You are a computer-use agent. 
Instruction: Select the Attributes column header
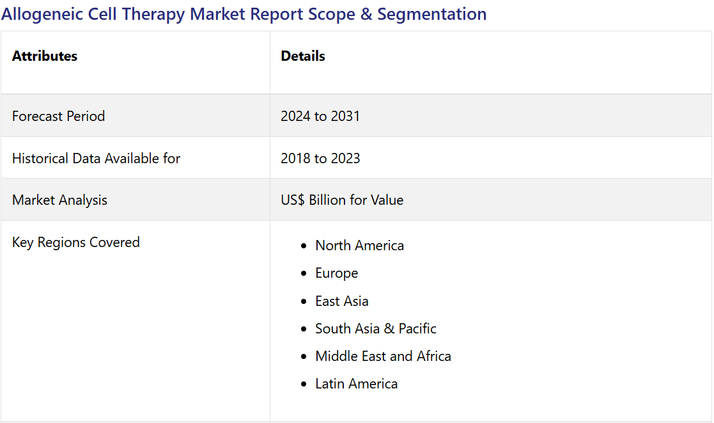pos(45,56)
